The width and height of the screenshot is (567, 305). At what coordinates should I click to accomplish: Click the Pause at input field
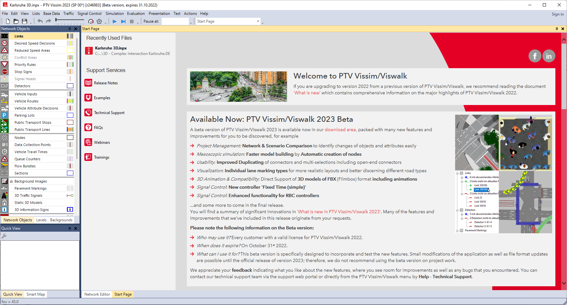(x=175, y=21)
